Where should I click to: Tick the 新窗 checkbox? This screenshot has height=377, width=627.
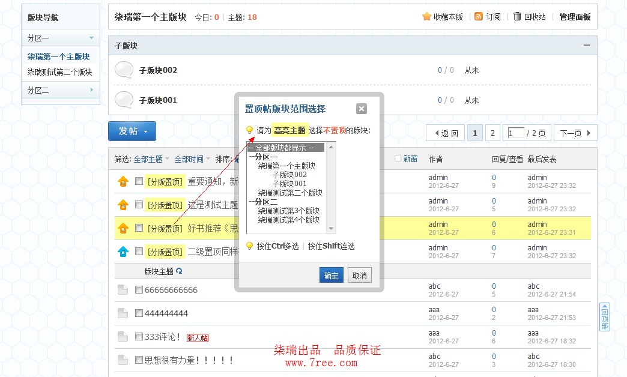click(x=398, y=158)
